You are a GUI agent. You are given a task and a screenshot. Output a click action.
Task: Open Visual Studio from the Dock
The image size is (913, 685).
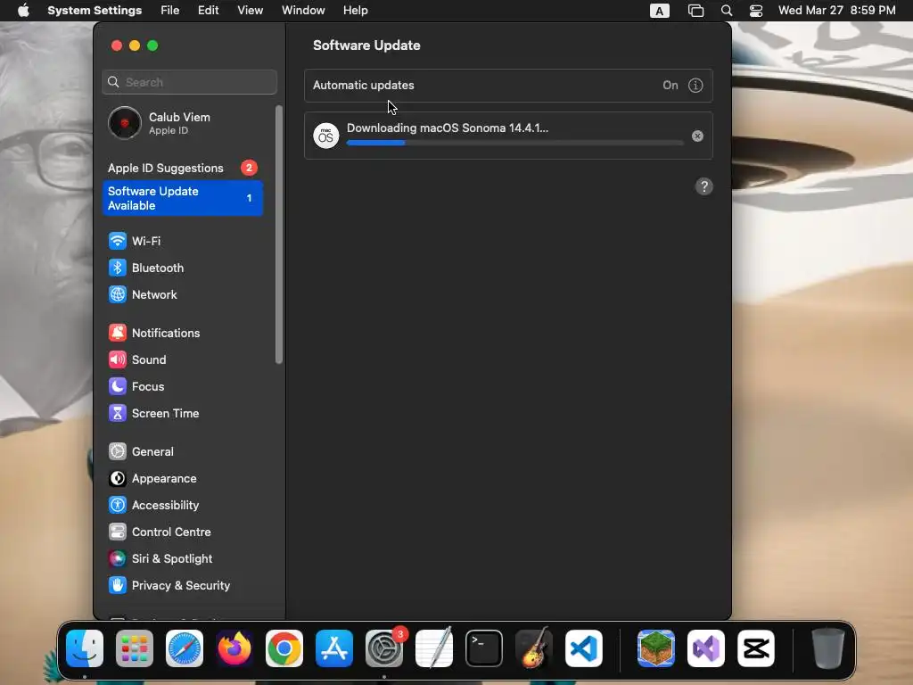point(706,648)
